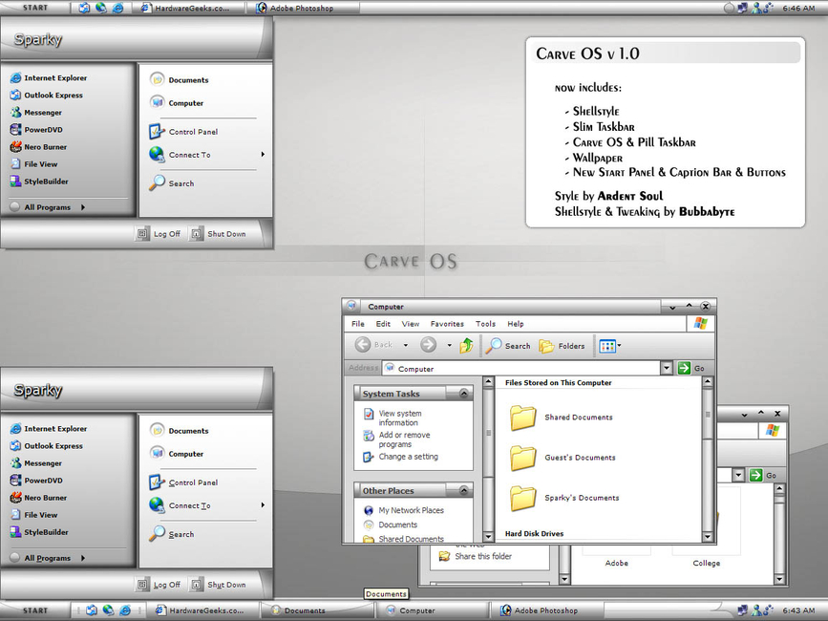The image size is (828, 621).
Task: Open the Views icon in the toolbar
Action: pos(607,347)
